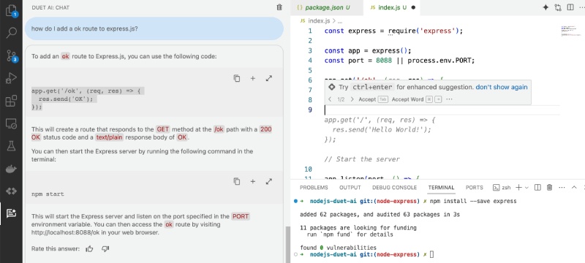Expand the npm start code snippet
The width and height of the screenshot is (585, 263).
(268, 181)
